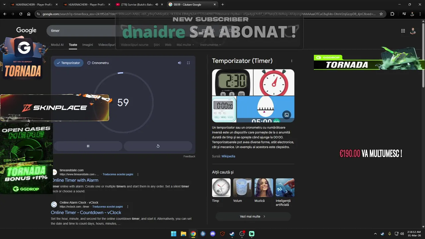Screen dimensions: 425x239
Task: Open the taskbar app with red badge
Action: [x=242, y=234]
